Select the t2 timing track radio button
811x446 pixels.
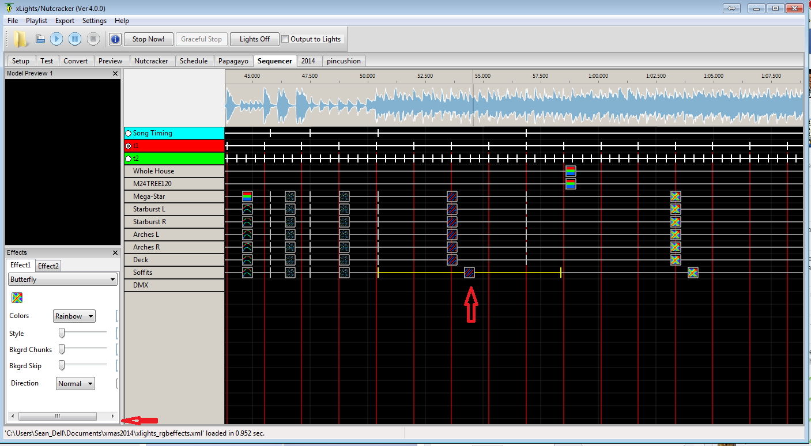(129, 158)
